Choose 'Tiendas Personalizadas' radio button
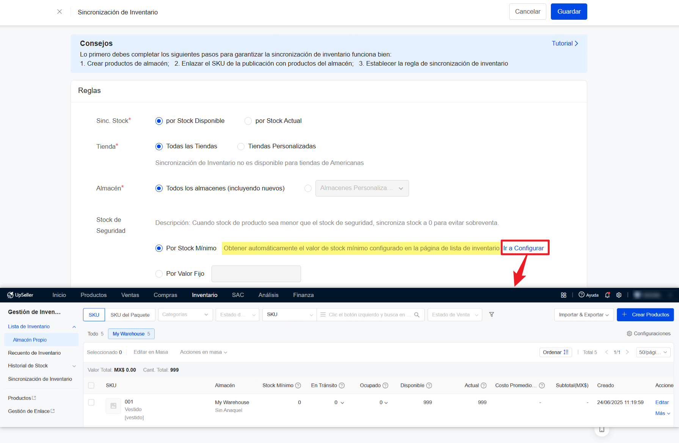 (x=241, y=146)
